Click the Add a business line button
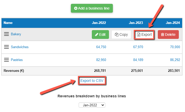Image resolution: width=185 pixels, height=112 pixels. [92, 8]
